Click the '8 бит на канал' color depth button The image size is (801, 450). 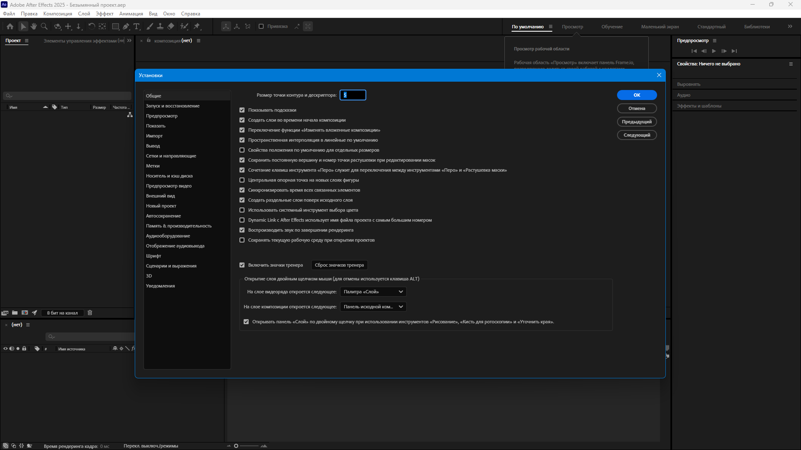pos(62,313)
